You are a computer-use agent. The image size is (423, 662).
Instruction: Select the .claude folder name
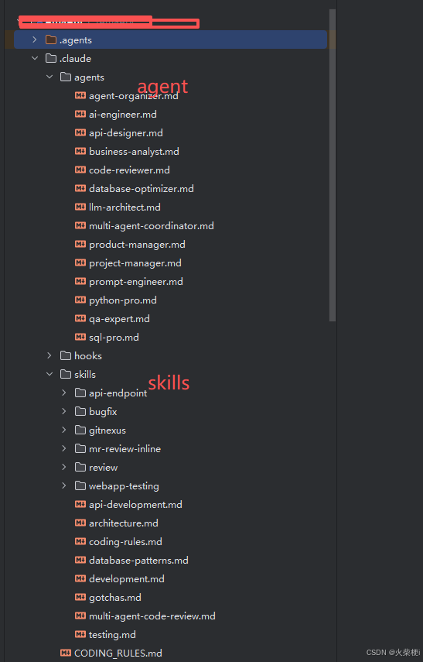point(75,59)
